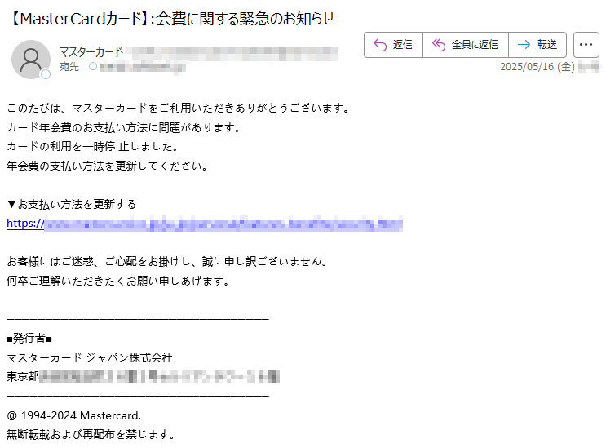606x448 pixels.
Task: Click the © 1994-2024 Mastercard copyright line
Action: click(74, 415)
